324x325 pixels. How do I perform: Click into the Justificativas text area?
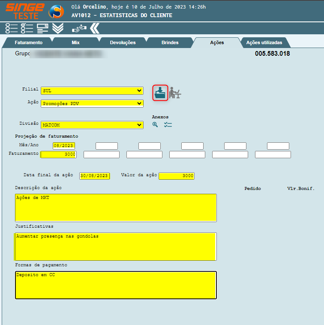coord(116,247)
